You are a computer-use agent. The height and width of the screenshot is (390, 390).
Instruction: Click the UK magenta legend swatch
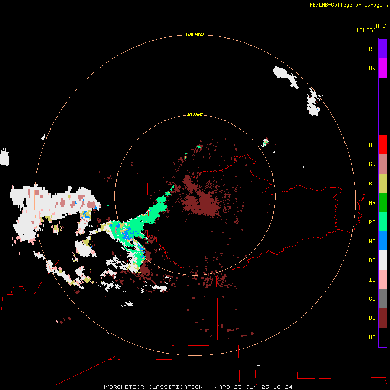click(x=383, y=68)
